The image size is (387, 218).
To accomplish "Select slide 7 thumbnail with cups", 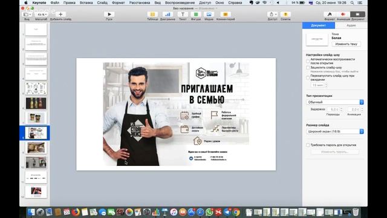I will (36, 118).
